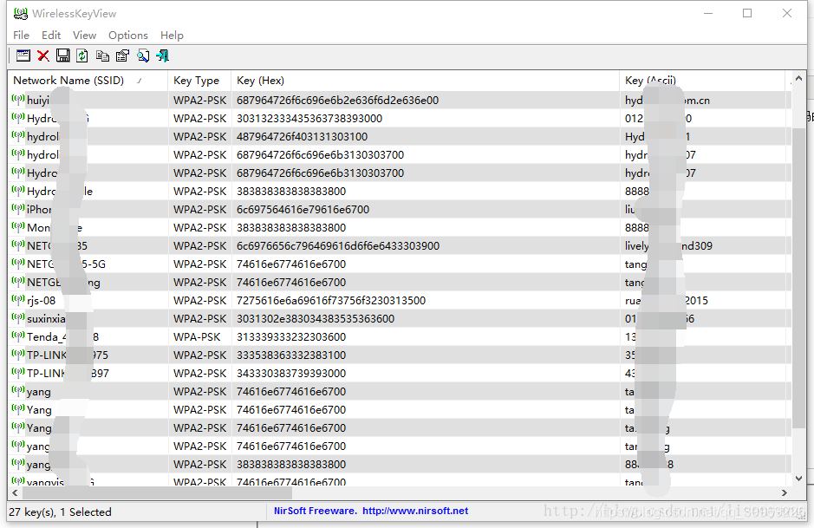
Task: Click the horizontal scrollbar thumb
Action: coord(156,492)
